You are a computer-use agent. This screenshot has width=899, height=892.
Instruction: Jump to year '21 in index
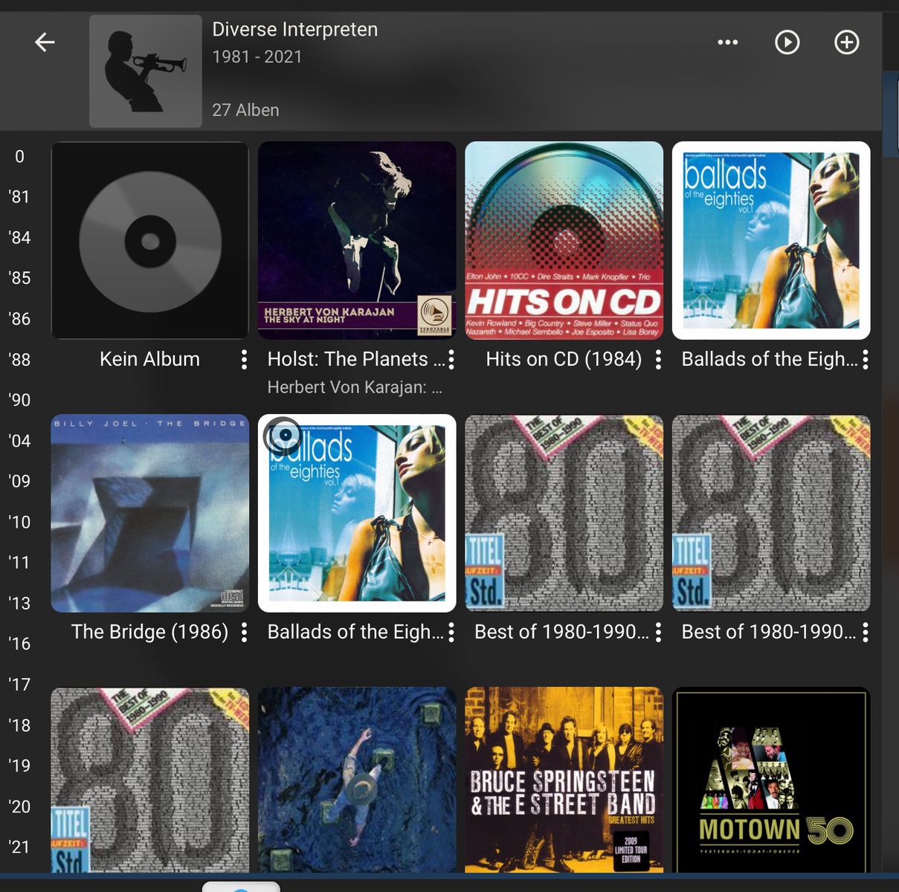pyautogui.click(x=19, y=847)
